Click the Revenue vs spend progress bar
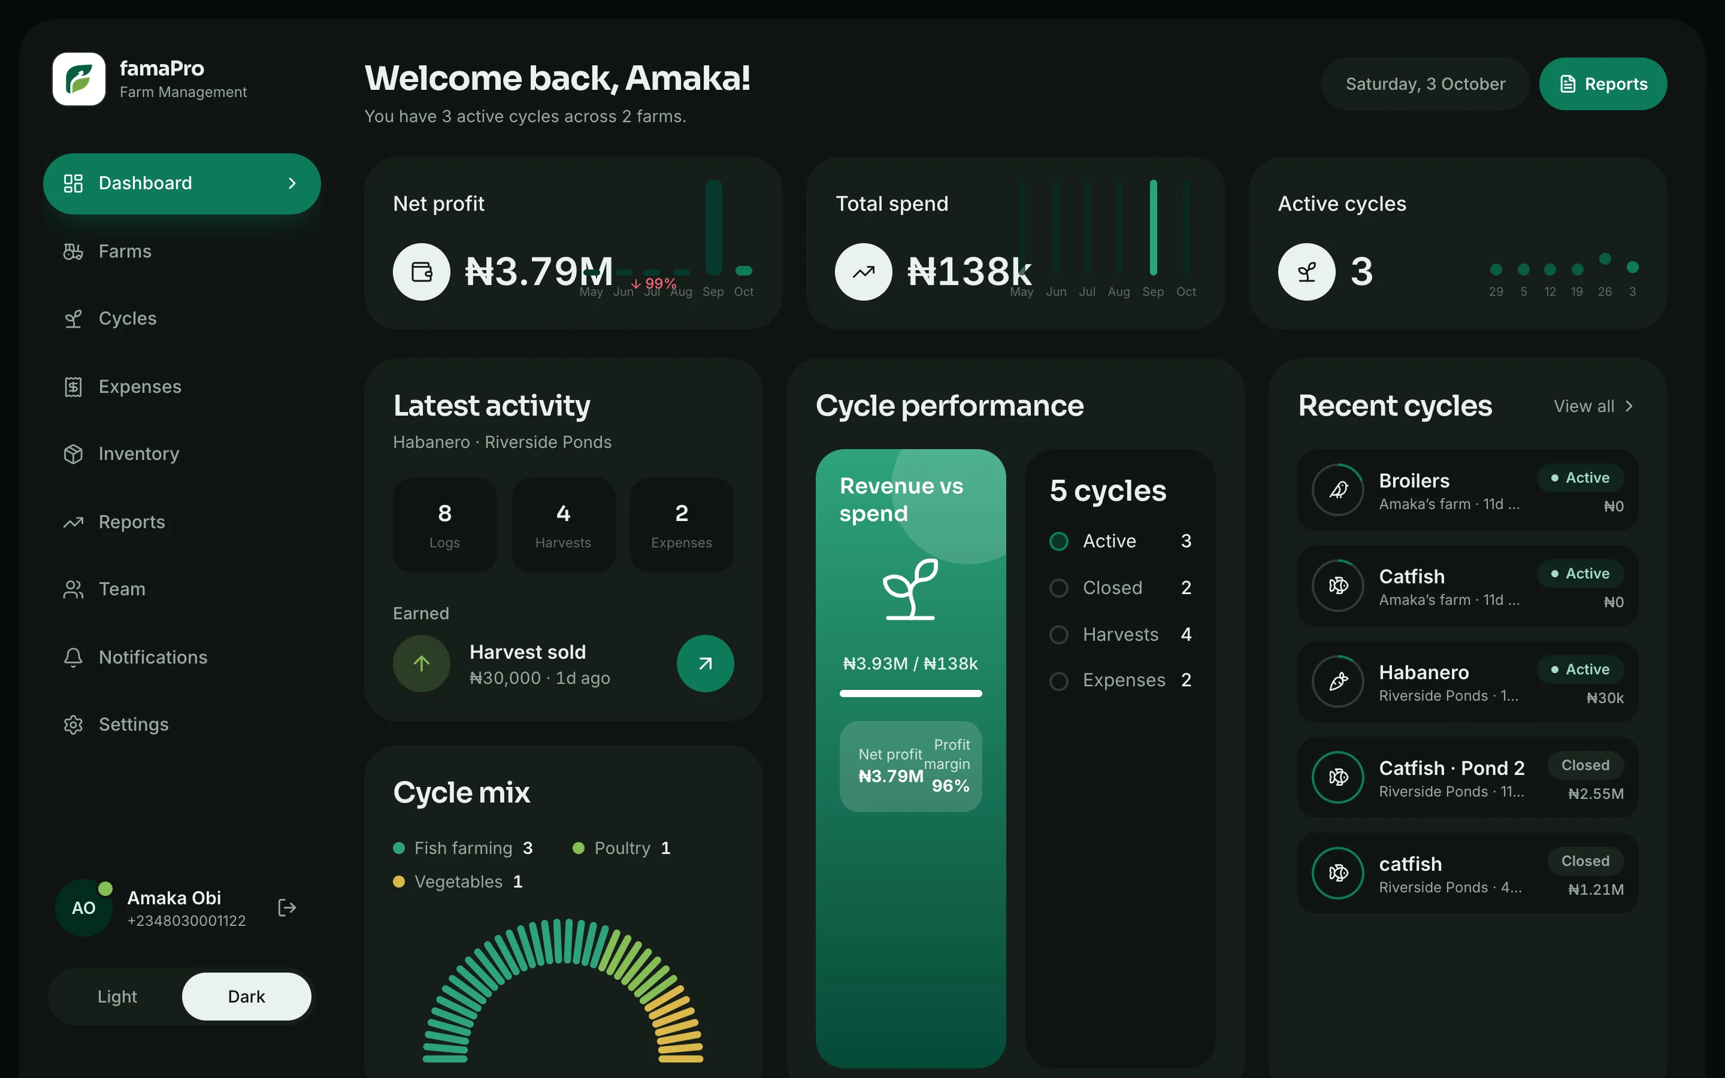The height and width of the screenshot is (1078, 1725). pyautogui.click(x=910, y=693)
